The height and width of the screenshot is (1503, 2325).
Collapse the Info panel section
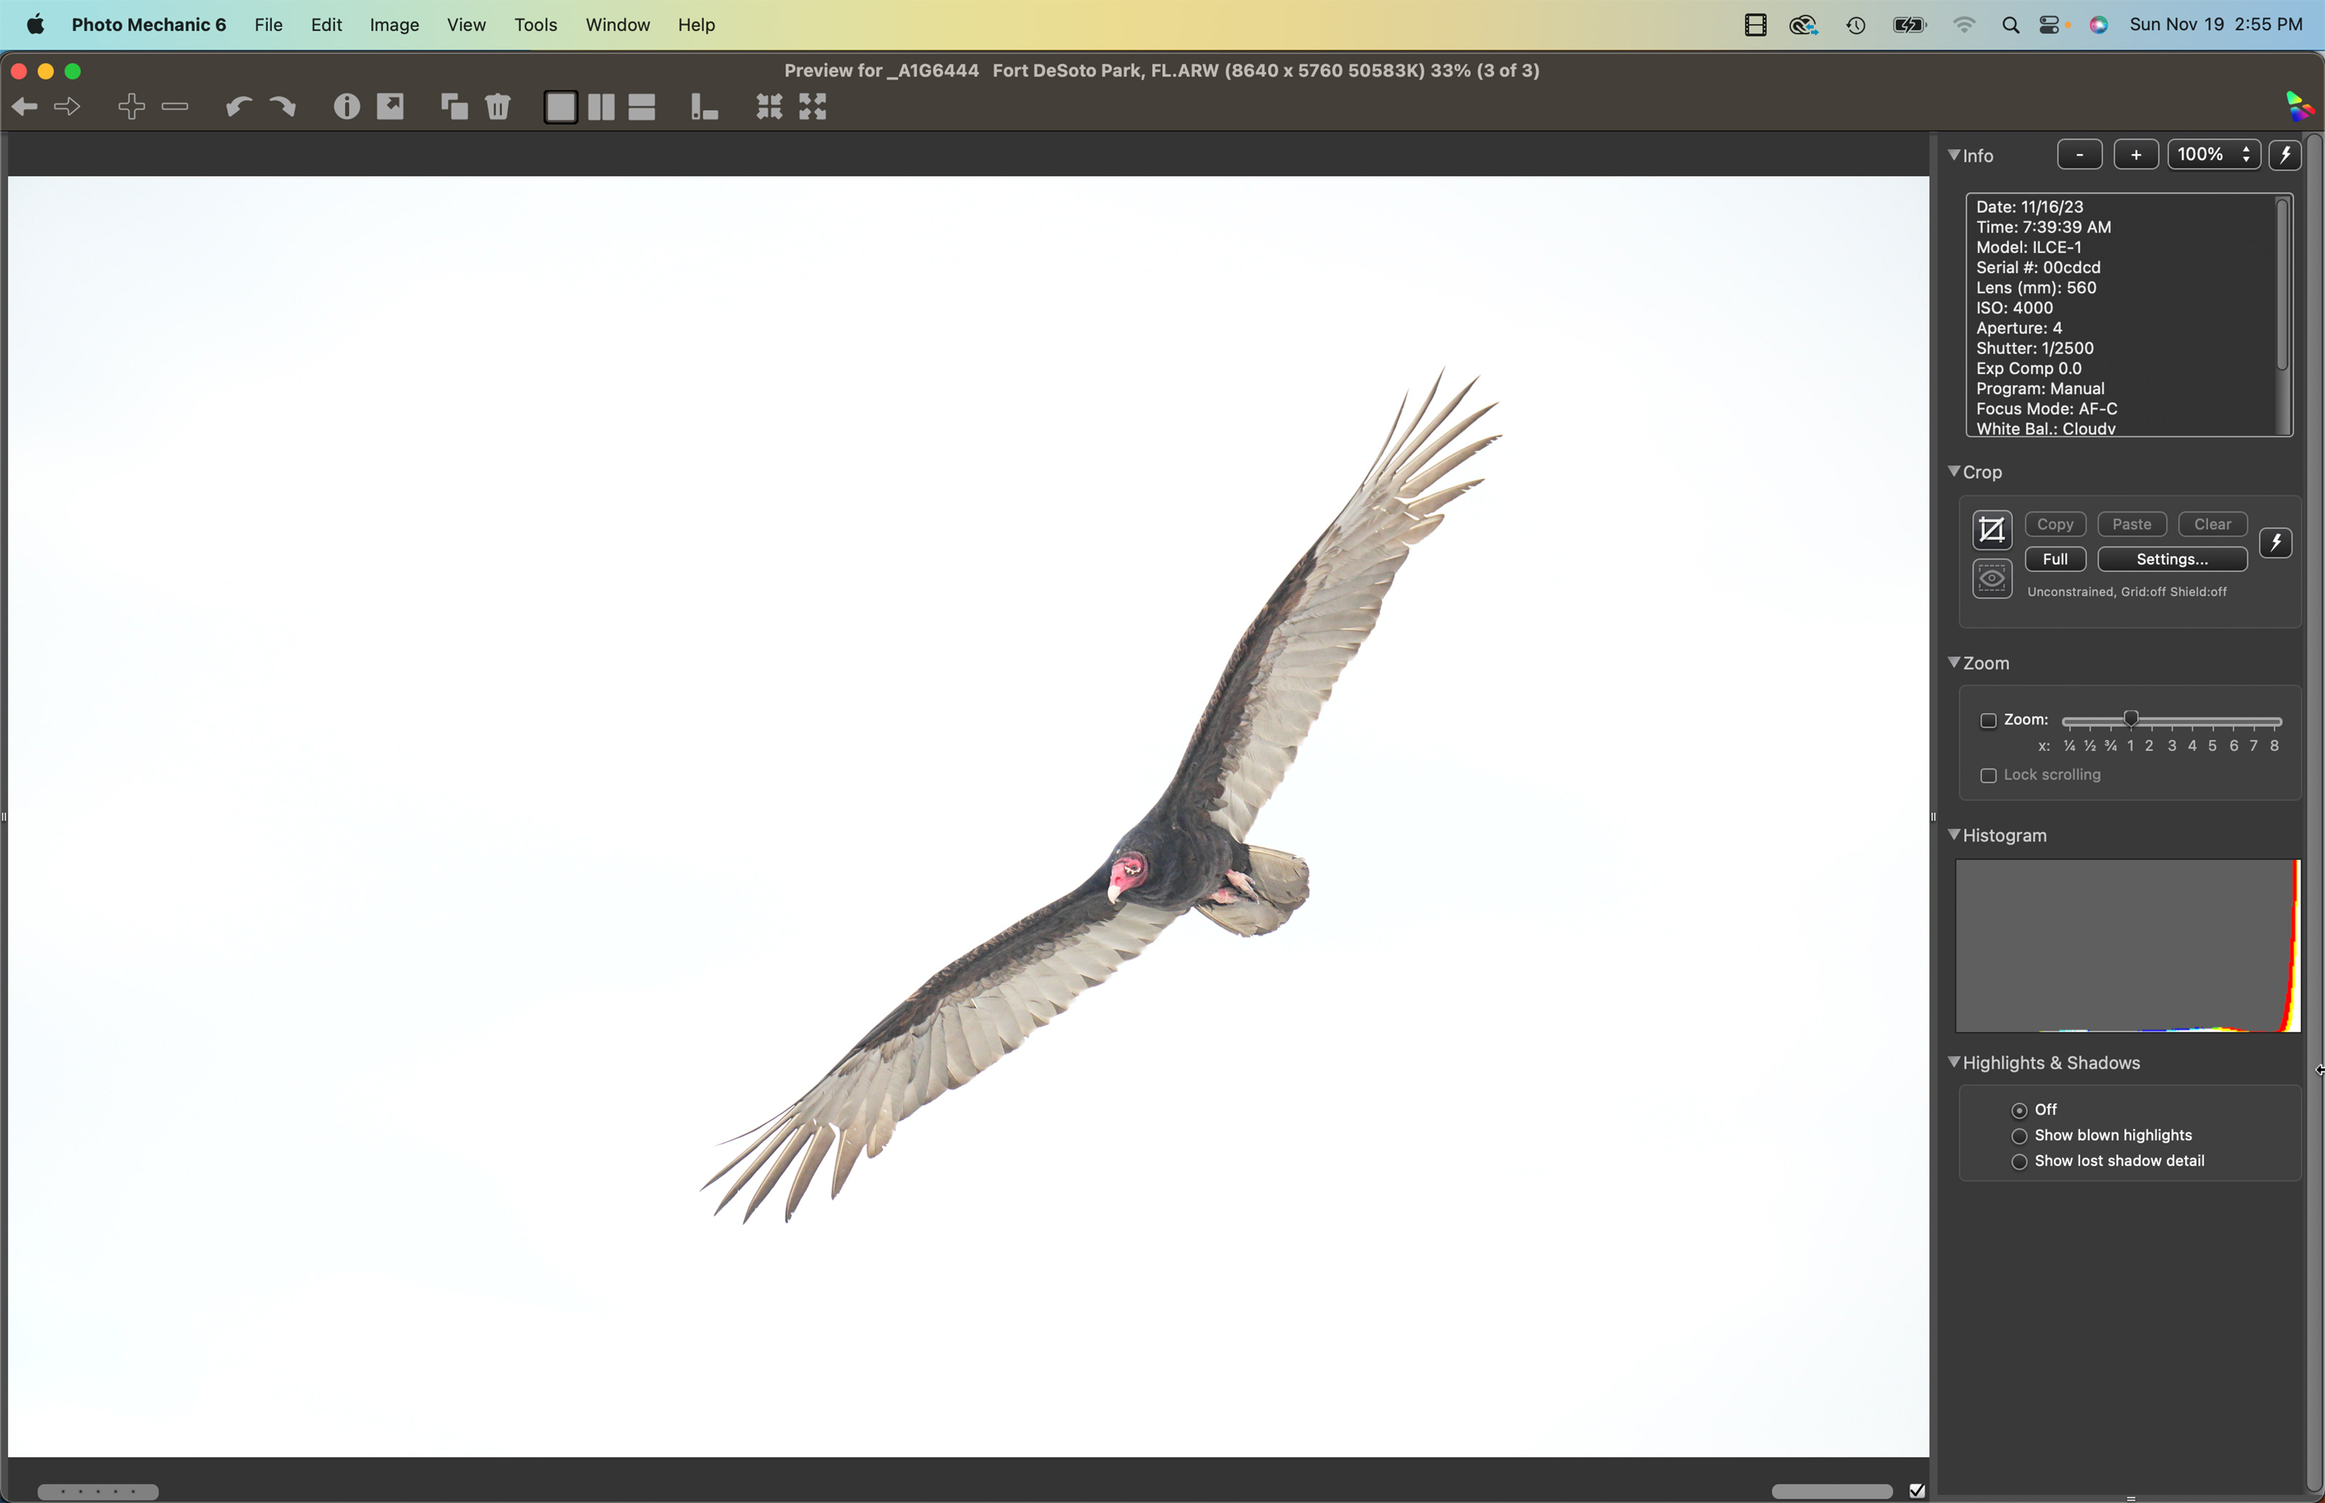point(1954,155)
